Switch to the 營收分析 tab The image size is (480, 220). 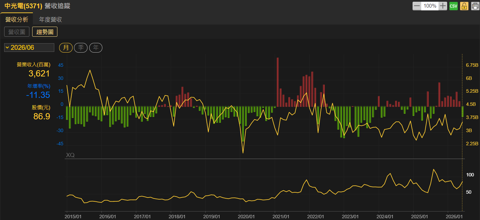(x=17, y=19)
